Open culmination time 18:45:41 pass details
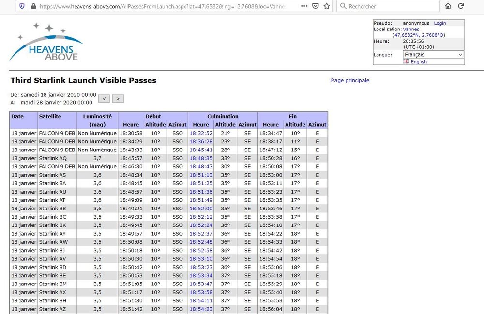Screen dimensions: 484x314 (201, 150)
